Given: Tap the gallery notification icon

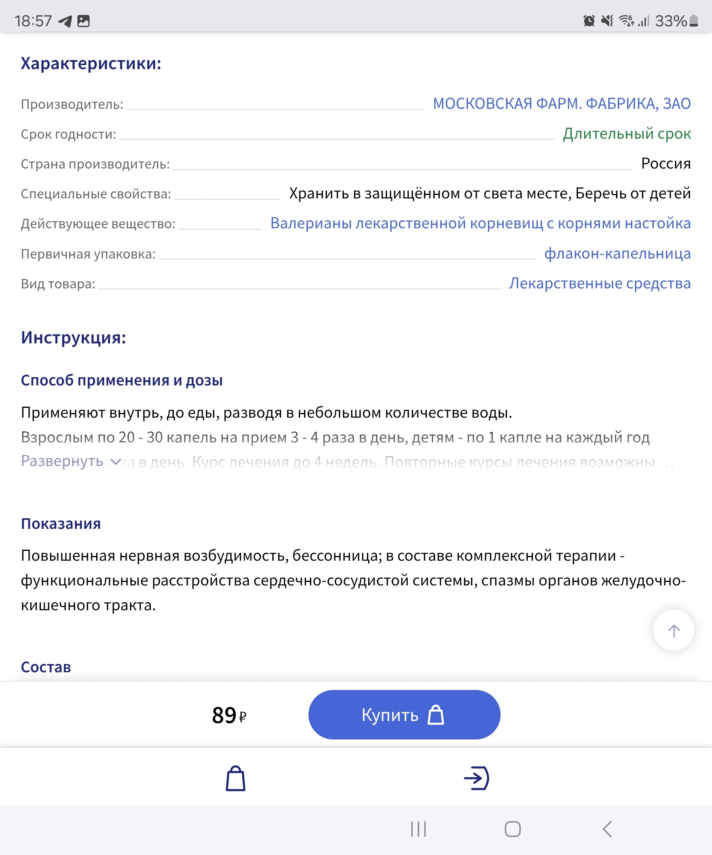Looking at the screenshot, I should (x=83, y=21).
